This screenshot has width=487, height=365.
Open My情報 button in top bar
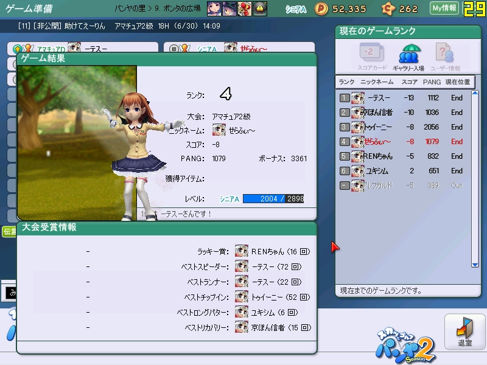444,8
